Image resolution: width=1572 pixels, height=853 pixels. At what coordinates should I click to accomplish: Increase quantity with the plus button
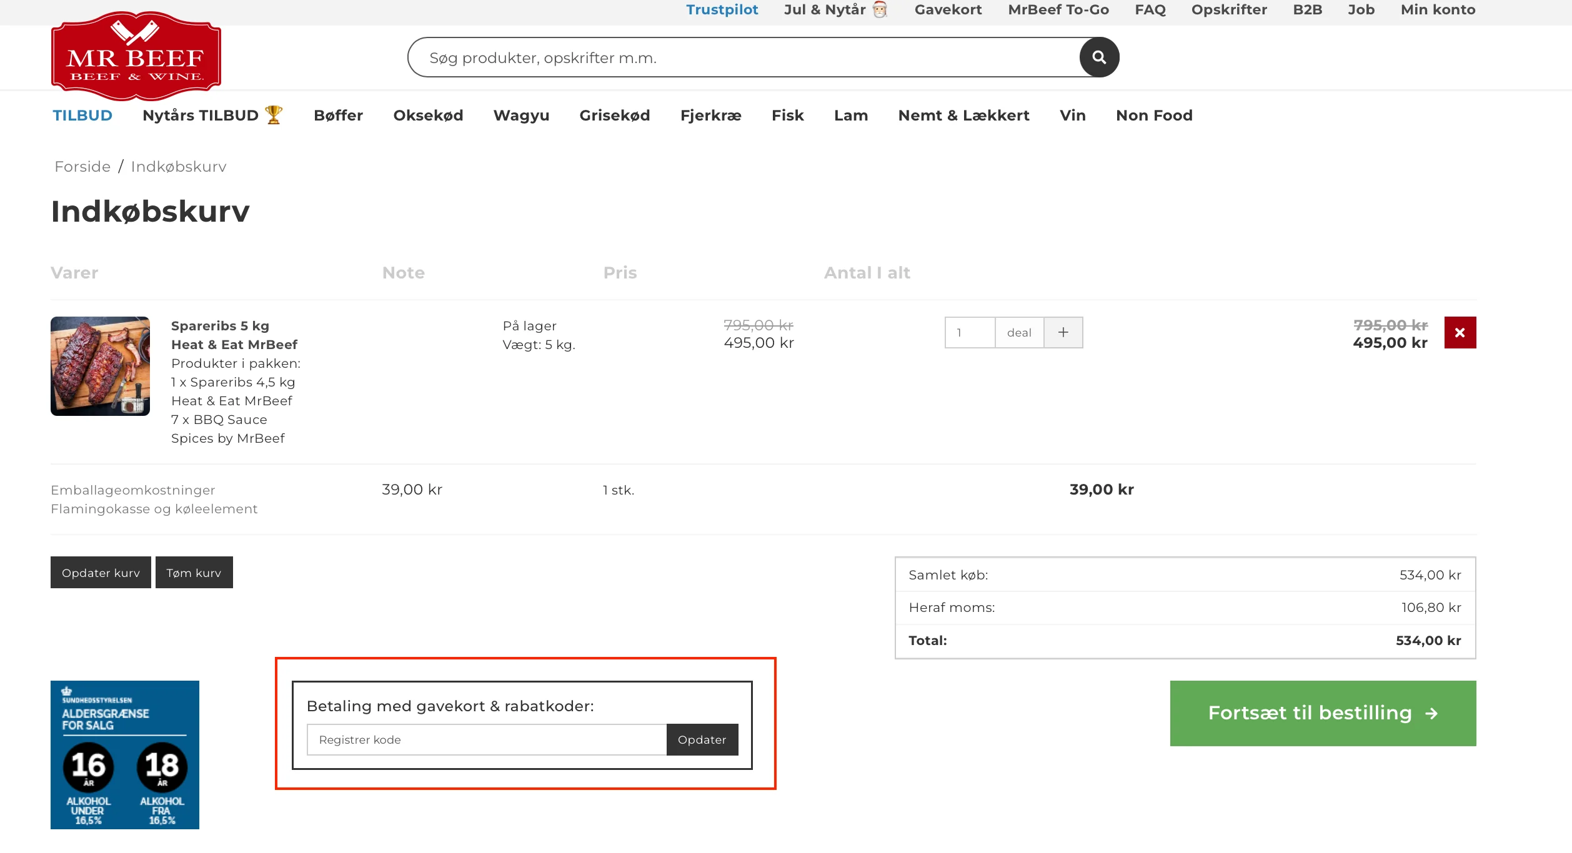(1063, 332)
